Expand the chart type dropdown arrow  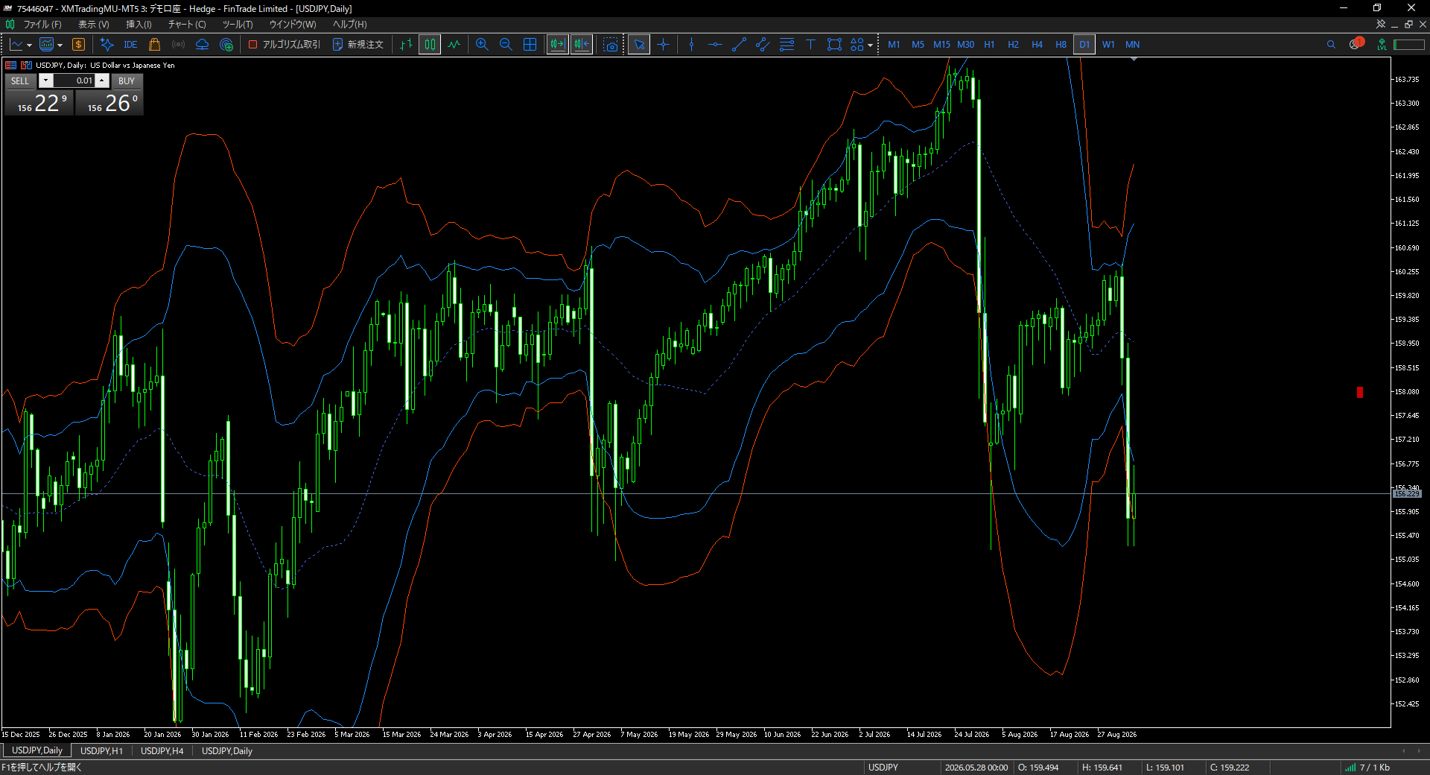30,45
